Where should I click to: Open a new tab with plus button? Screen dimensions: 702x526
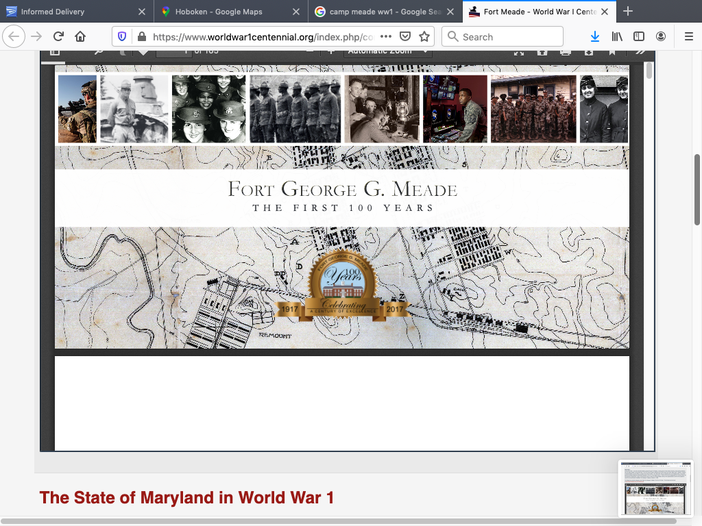click(x=628, y=12)
